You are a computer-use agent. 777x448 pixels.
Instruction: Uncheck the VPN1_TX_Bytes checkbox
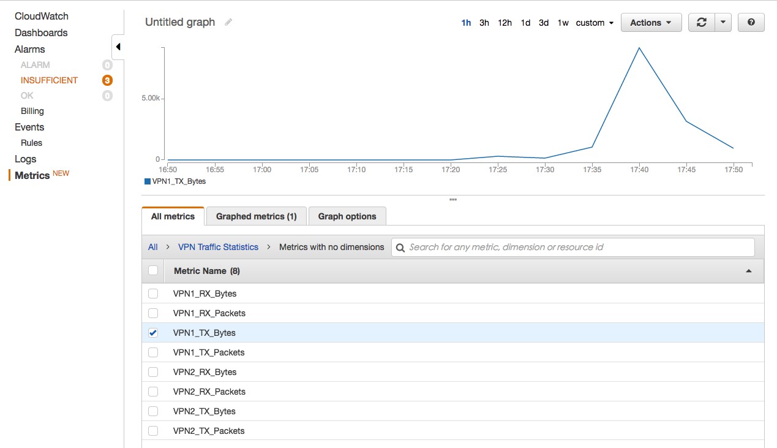pos(153,333)
